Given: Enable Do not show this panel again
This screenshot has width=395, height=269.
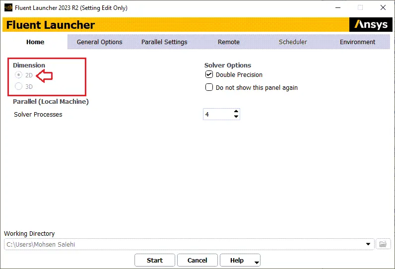Looking at the screenshot, I should pyautogui.click(x=209, y=87).
